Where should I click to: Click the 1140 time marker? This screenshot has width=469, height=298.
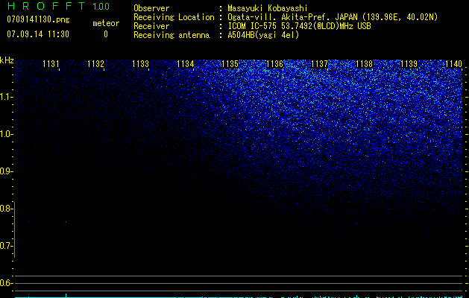(x=454, y=63)
